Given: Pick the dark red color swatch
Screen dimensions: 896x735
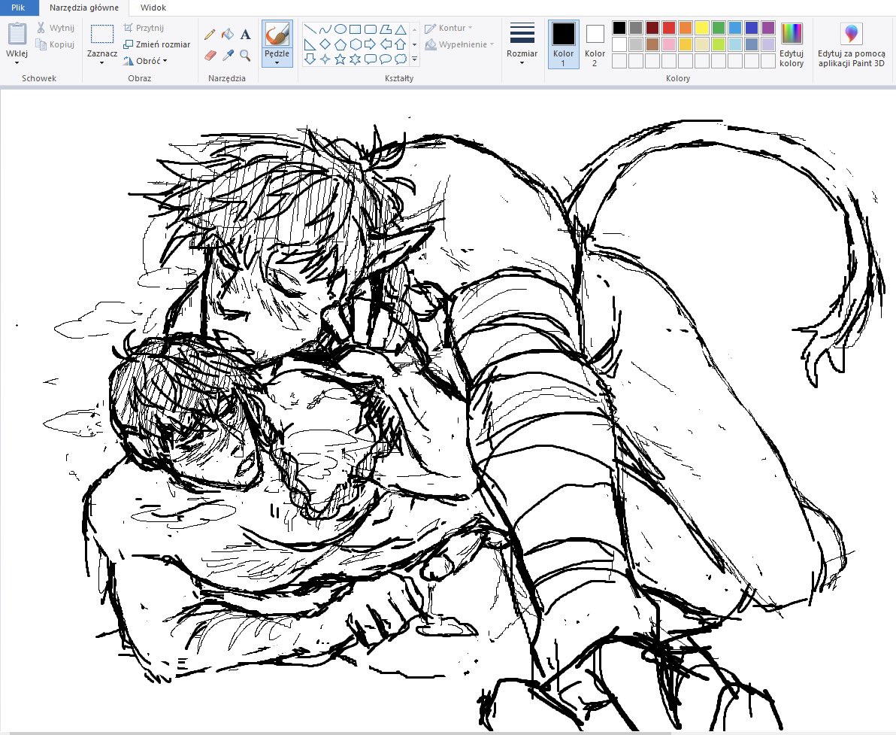Looking at the screenshot, I should pyautogui.click(x=652, y=27).
